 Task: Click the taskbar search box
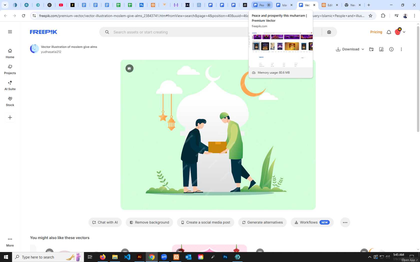point(48,257)
